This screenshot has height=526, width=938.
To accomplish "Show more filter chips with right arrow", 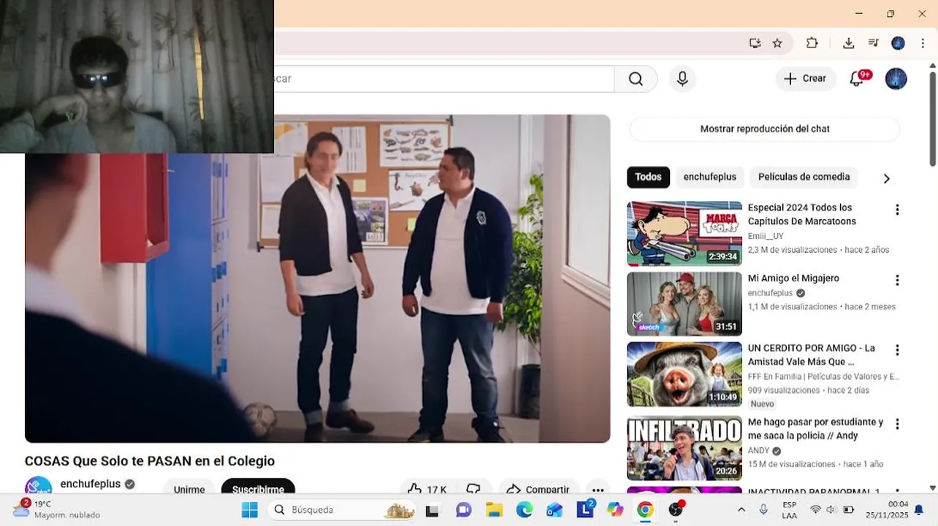I will 886,178.
